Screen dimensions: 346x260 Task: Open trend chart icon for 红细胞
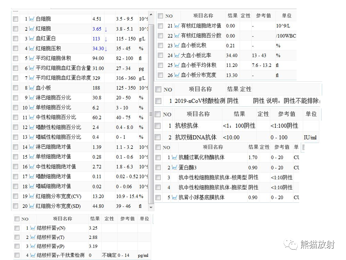(x=32, y=29)
